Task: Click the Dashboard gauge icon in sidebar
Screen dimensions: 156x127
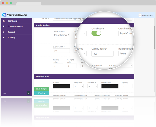Action: [x=4, y=21]
